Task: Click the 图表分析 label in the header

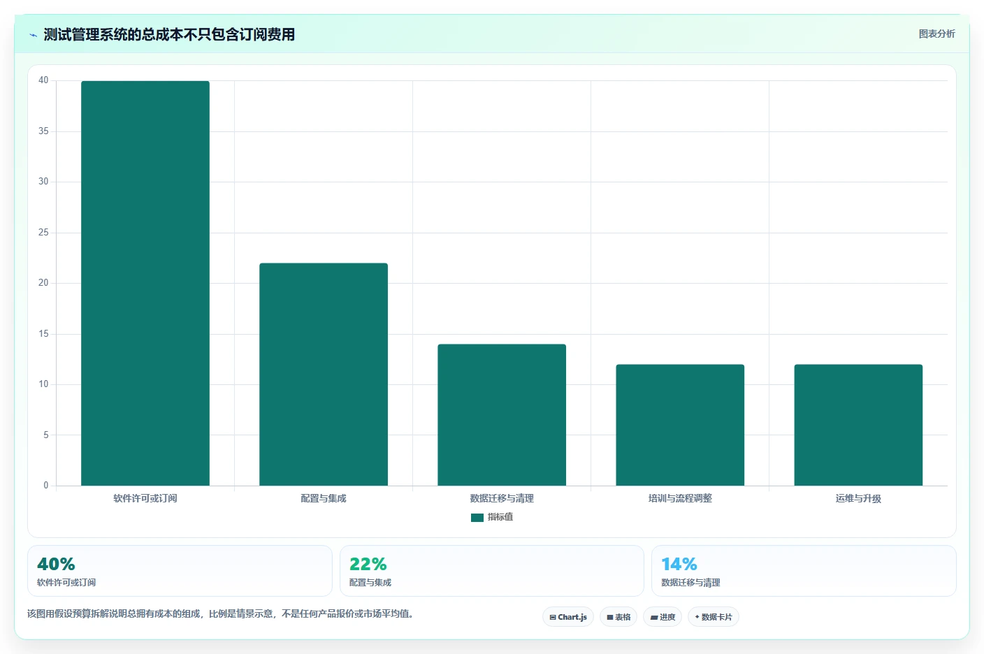Action: click(936, 34)
